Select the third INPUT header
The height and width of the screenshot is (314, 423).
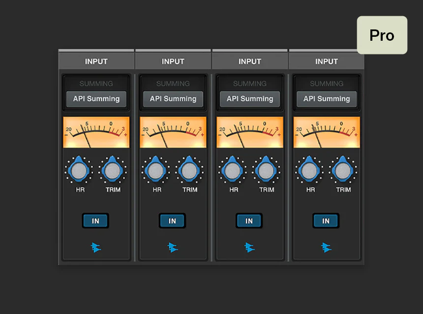pyautogui.click(x=250, y=61)
